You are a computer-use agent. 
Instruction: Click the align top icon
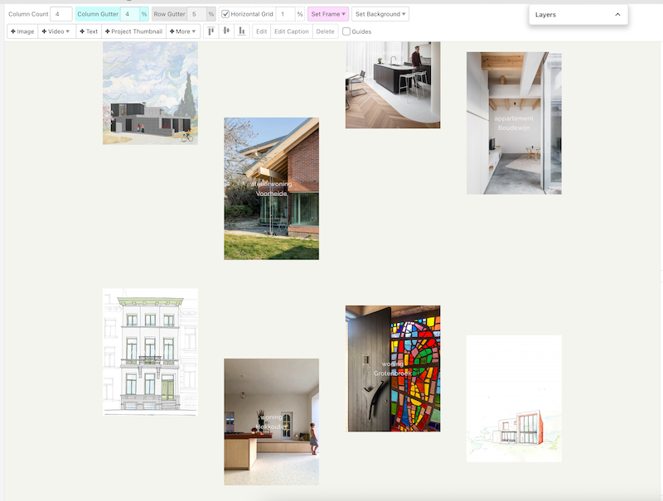pos(211,31)
